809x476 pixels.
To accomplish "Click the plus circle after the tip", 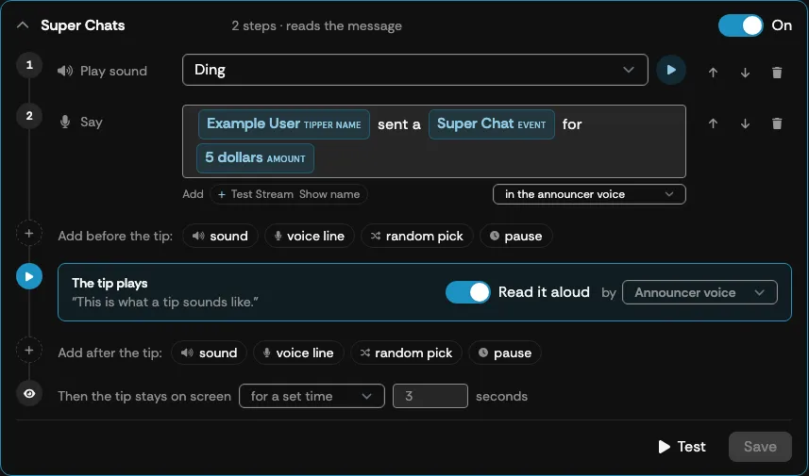I will click(29, 351).
